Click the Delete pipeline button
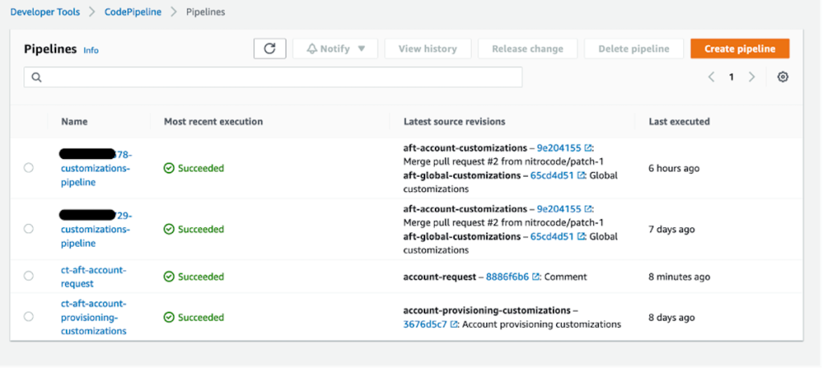This screenshot has width=823, height=368. [x=633, y=49]
